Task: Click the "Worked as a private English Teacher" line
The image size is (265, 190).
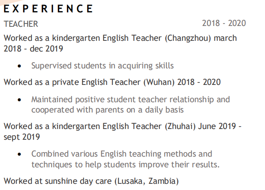Action: coord(72,82)
